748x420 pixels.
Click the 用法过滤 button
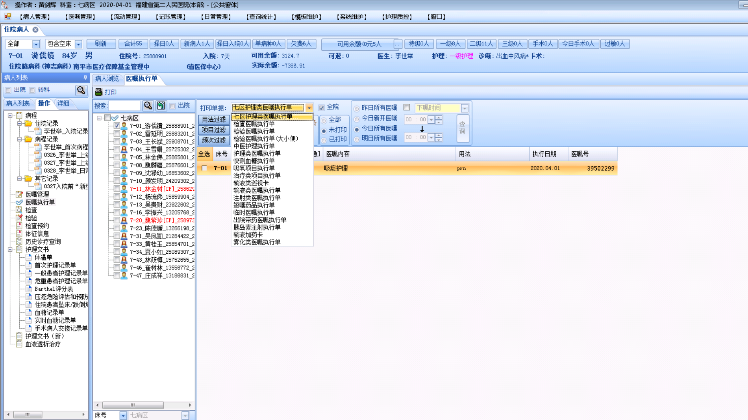[214, 119]
